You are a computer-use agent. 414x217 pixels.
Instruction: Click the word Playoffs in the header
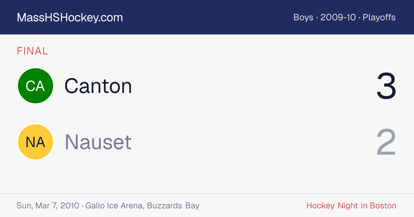point(379,17)
